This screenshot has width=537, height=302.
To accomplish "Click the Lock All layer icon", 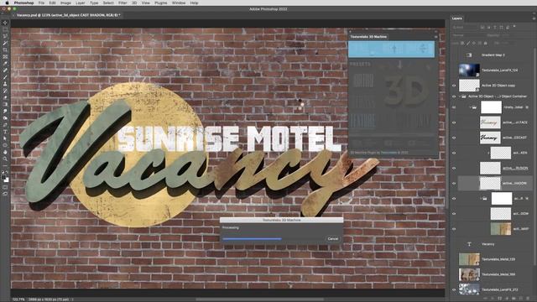I will tap(485, 43).
